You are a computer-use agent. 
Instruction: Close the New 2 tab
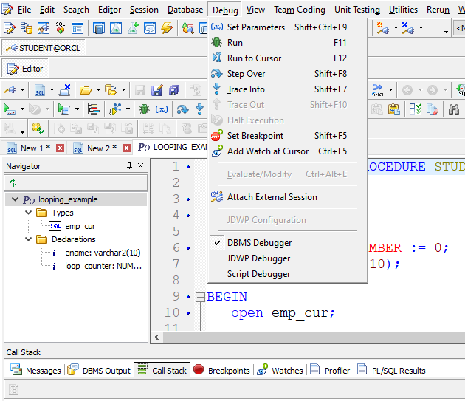127,148
